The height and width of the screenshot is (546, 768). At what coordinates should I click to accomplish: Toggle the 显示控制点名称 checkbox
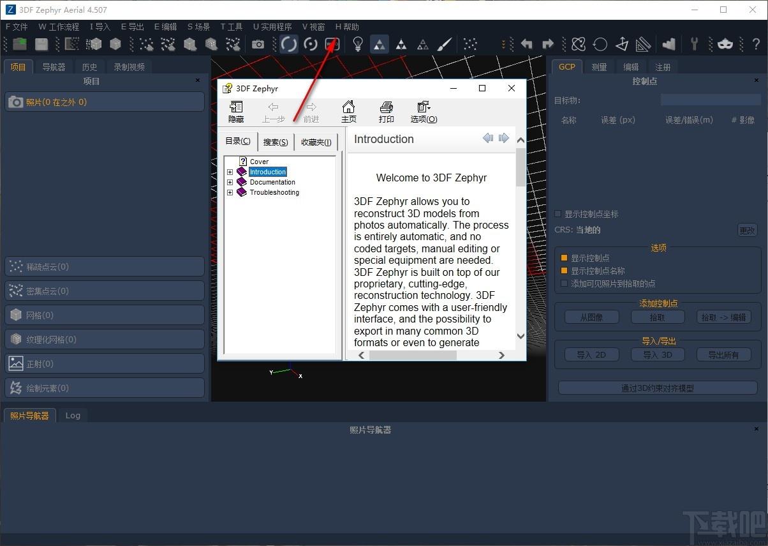tap(564, 271)
